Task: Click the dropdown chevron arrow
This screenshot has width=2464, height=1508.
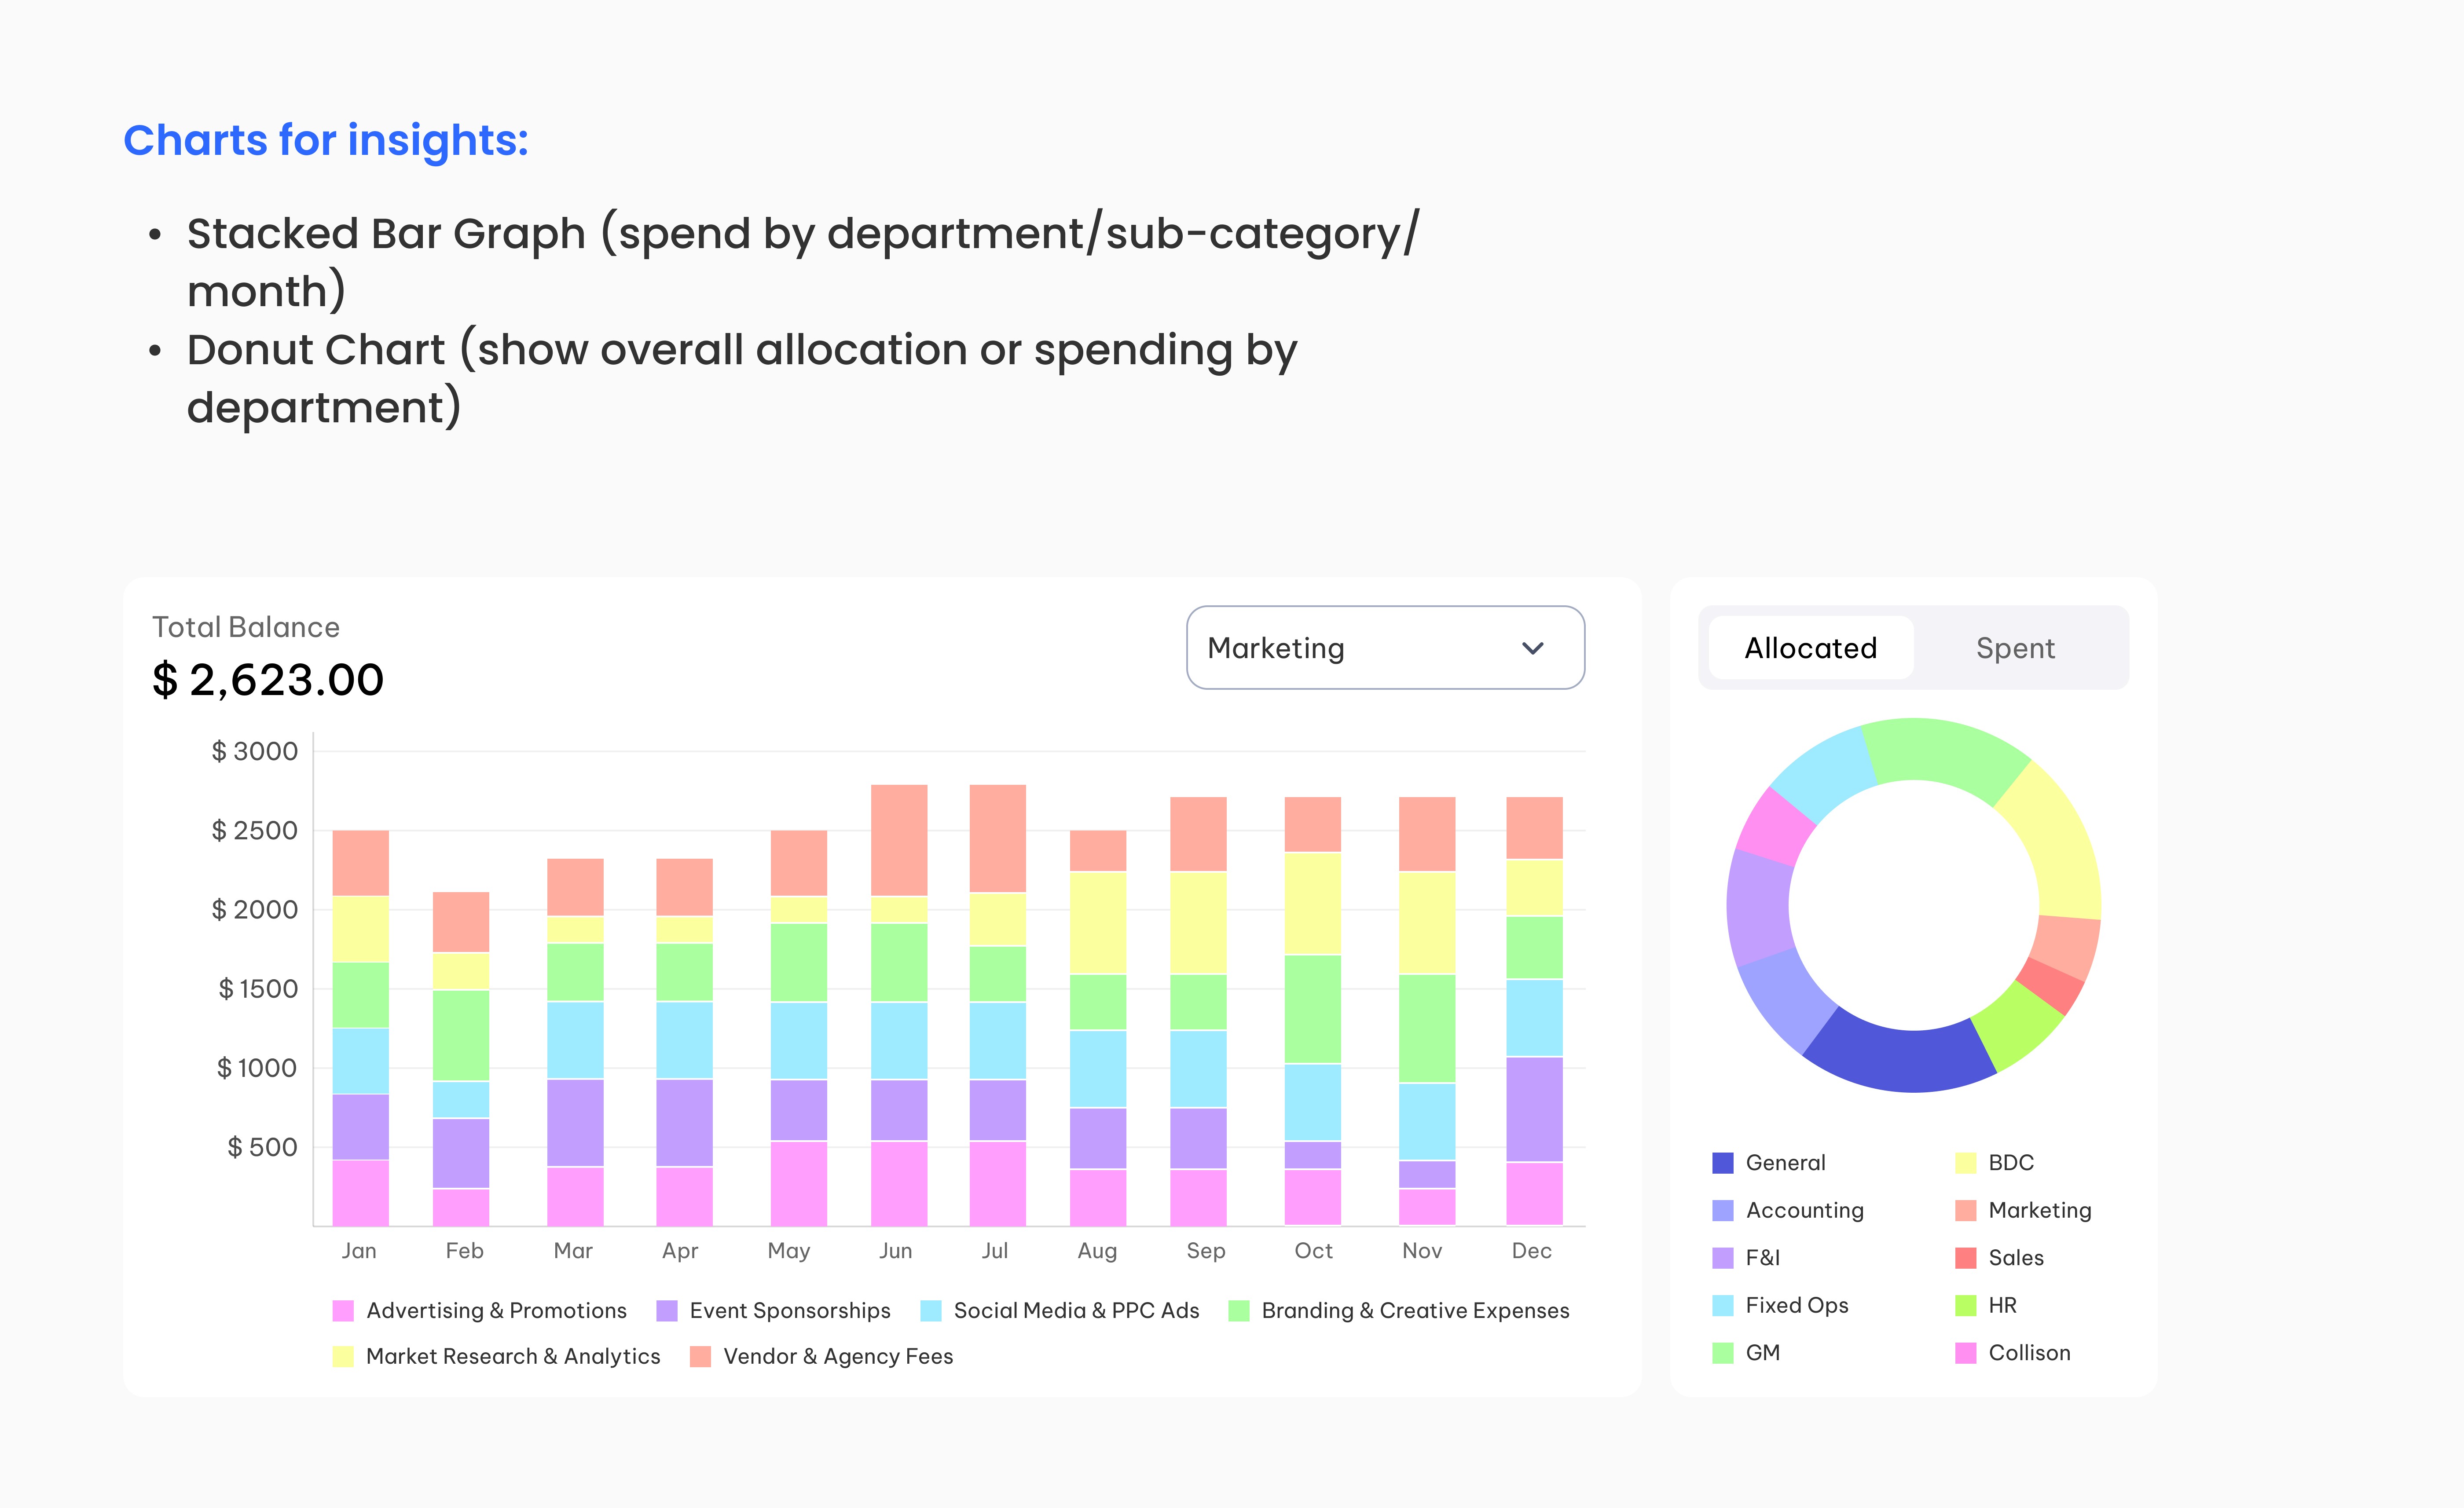Action: pyautogui.click(x=1532, y=648)
